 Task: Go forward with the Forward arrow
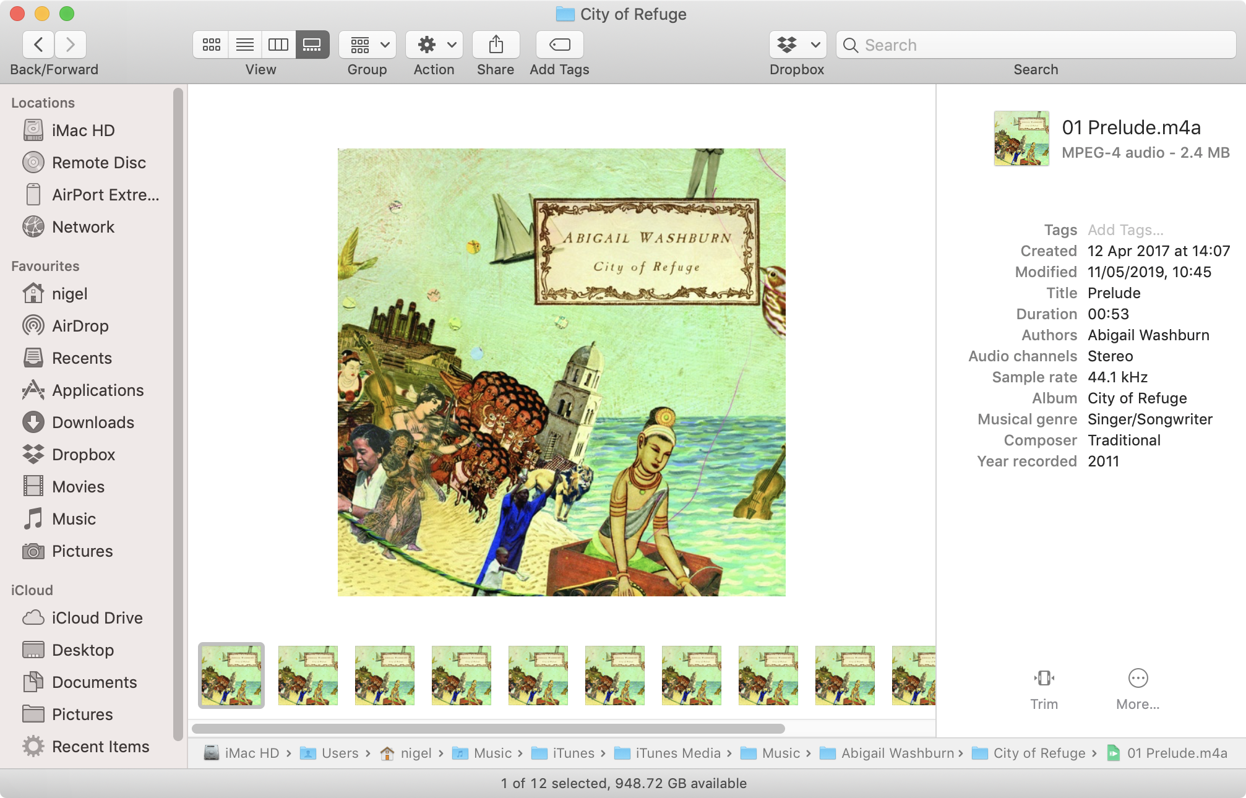[x=70, y=45]
